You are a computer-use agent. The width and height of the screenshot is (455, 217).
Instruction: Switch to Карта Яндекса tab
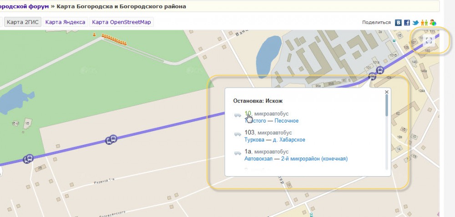66,22
